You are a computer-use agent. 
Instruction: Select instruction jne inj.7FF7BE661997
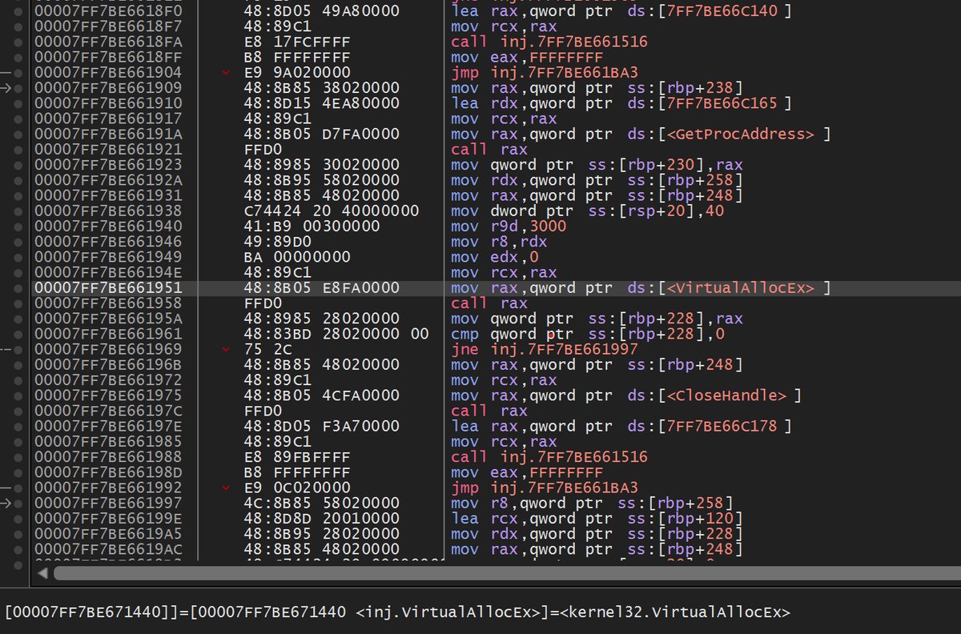point(545,350)
